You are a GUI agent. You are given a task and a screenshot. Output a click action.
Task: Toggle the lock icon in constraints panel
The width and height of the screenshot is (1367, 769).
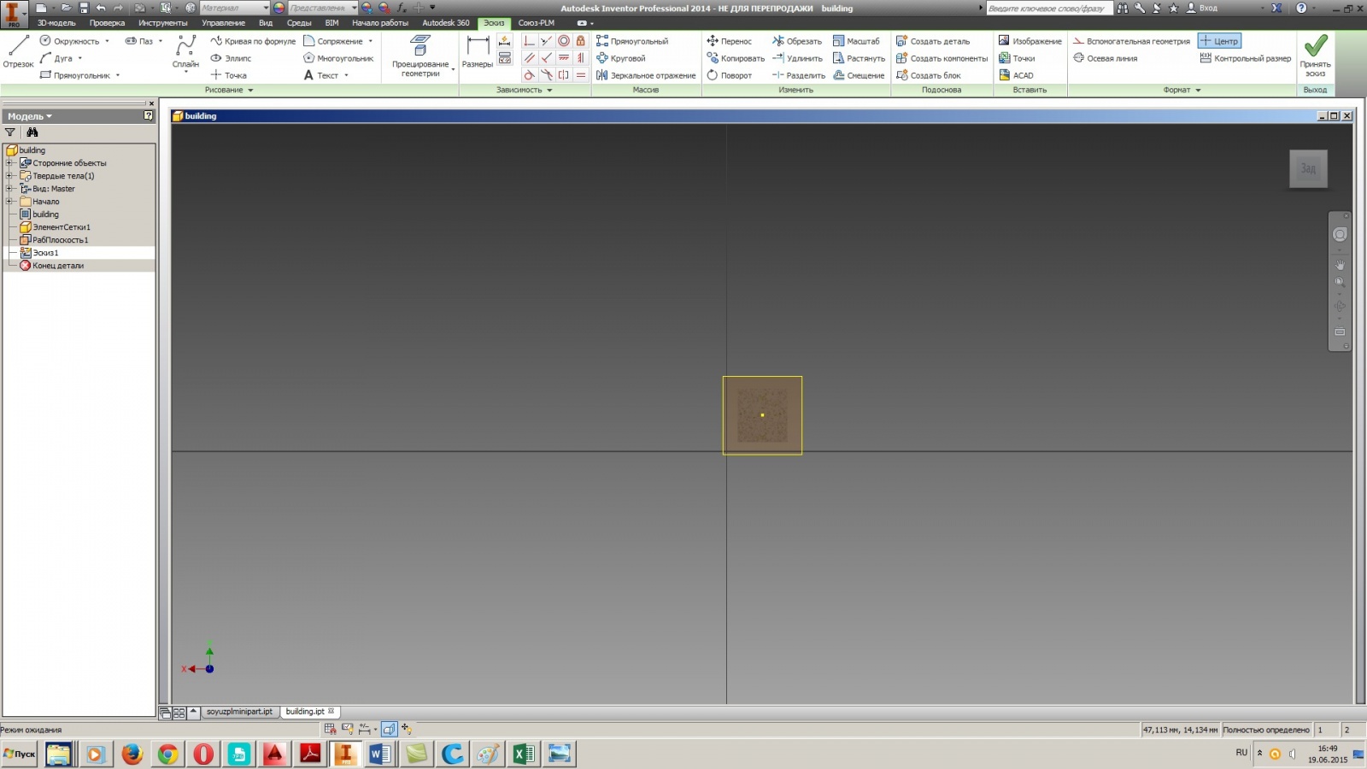tap(581, 41)
